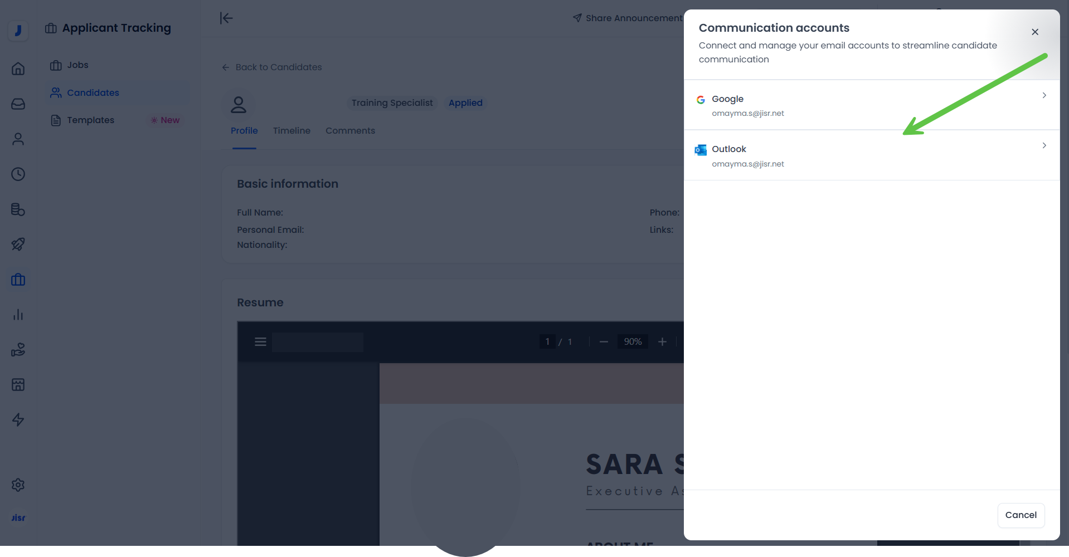This screenshot has height=557, width=1069.
Task: Click the Outlook email omayma.s@jisr.net
Action: (748, 164)
